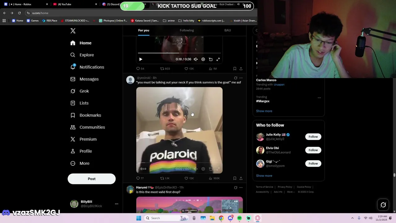Click the Polaroid shirt video
The height and width of the screenshot is (223, 396).
179,130
